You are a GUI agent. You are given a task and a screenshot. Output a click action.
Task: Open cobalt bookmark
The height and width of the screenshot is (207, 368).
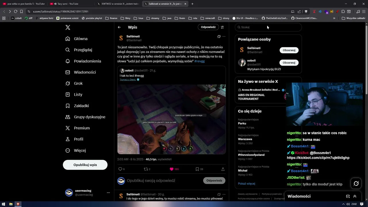tap(16, 18)
